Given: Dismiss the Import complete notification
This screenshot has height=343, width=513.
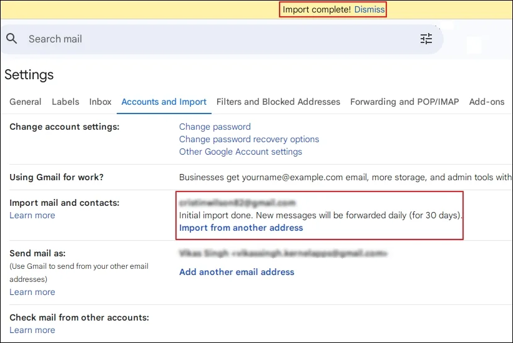Looking at the screenshot, I should 369,9.
